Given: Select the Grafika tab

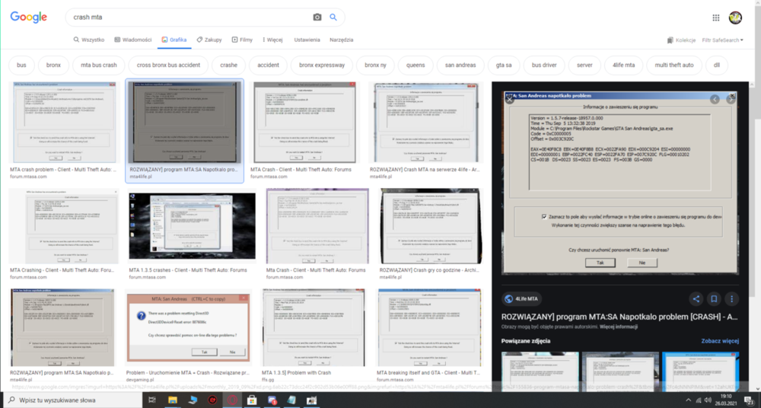Looking at the screenshot, I should pos(174,40).
